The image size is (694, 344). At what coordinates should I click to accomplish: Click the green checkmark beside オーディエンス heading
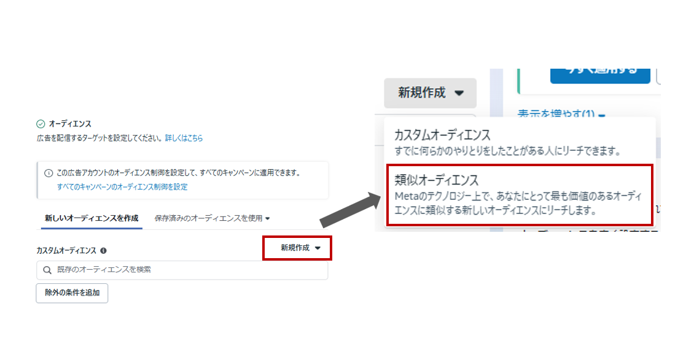[41, 124]
